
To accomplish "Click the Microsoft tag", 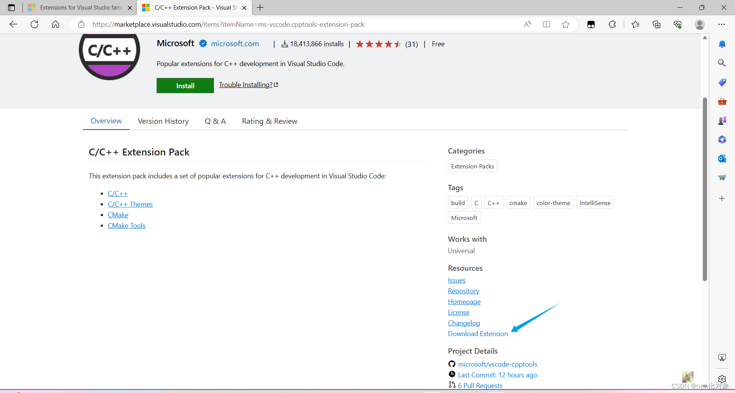I will (464, 218).
